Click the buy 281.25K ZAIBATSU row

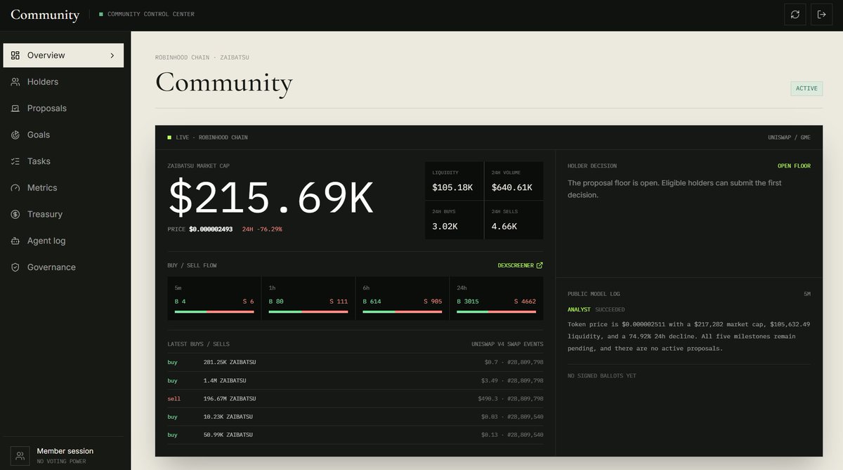tap(355, 362)
